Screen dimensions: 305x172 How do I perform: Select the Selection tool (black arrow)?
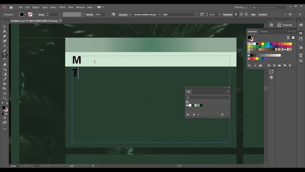(x=5, y=27)
